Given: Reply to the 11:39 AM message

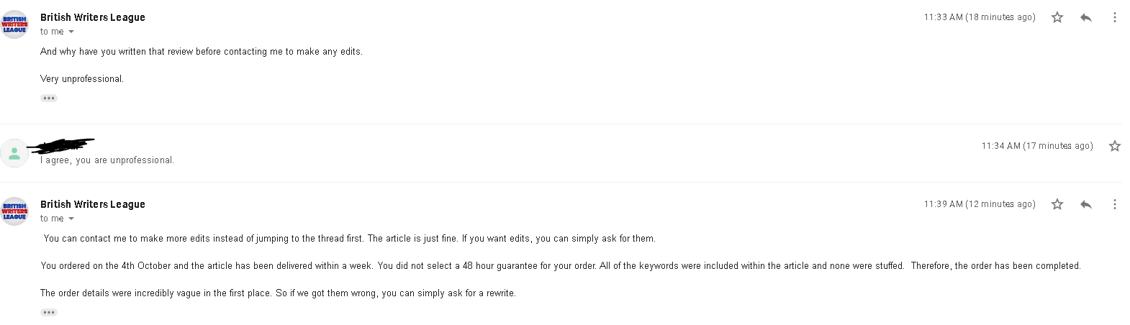Looking at the screenshot, I should (1085, 204).
